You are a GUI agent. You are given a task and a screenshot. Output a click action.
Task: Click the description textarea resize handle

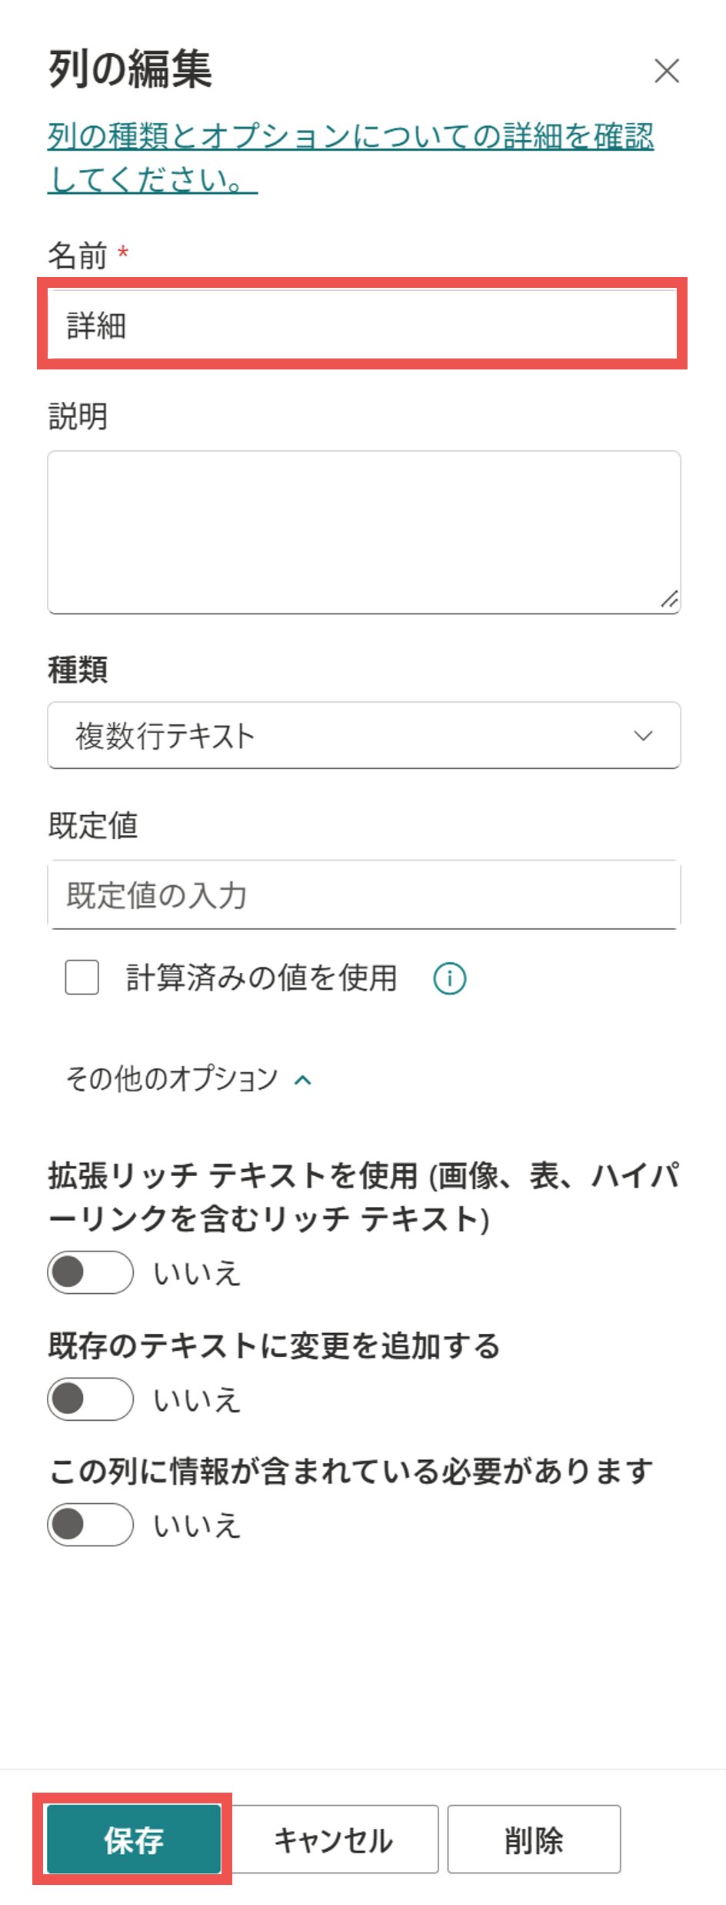click(669, 599)
